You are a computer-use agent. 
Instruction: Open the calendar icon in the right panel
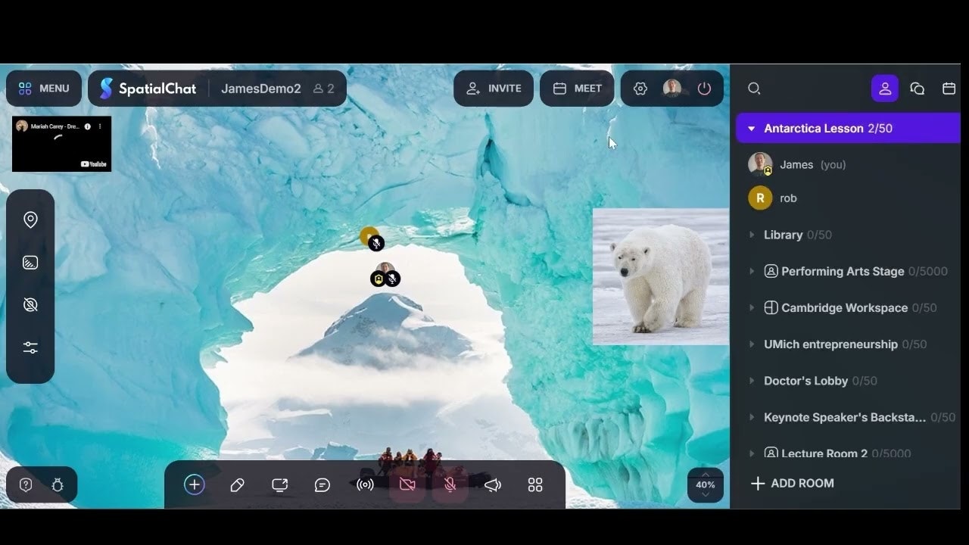pos(949,89)
